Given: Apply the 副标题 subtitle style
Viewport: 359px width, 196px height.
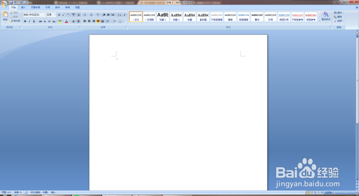Looking at the screenshot, I should point(203,17).
